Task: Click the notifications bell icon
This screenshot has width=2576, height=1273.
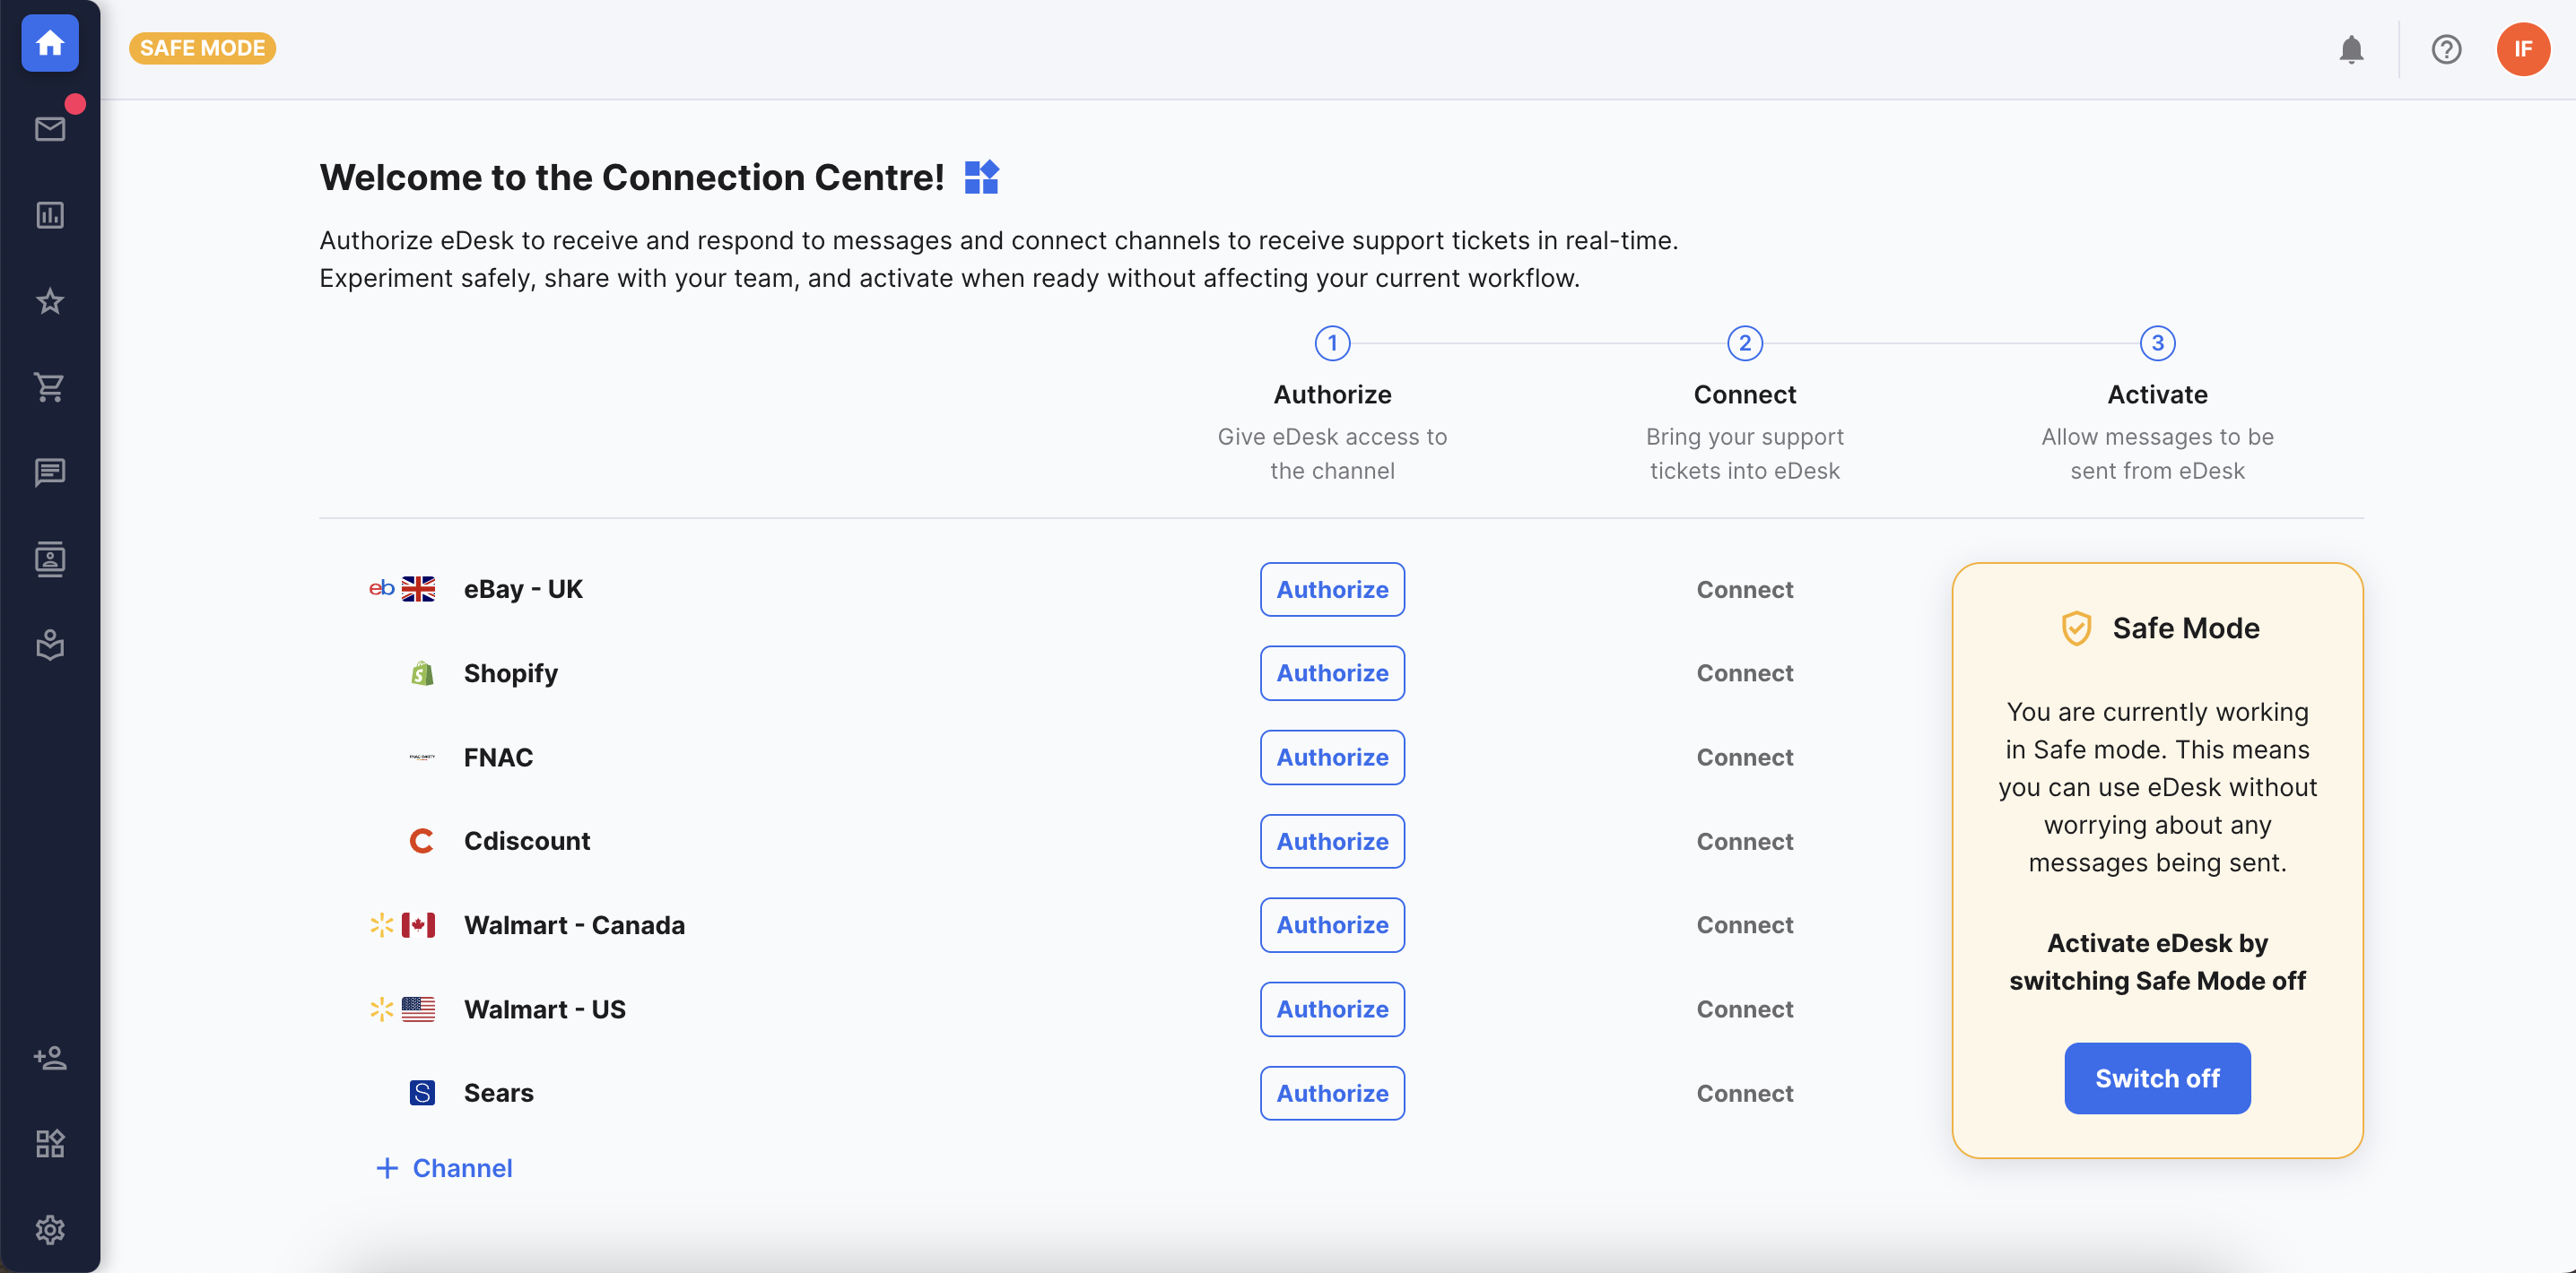Action: 2349,46
